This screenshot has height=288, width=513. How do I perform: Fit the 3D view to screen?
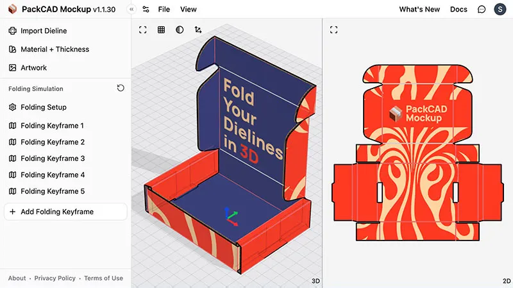tap(142, 30)
